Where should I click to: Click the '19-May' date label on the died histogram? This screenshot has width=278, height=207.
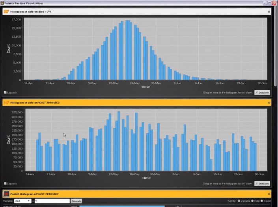[x=135, y=83]
